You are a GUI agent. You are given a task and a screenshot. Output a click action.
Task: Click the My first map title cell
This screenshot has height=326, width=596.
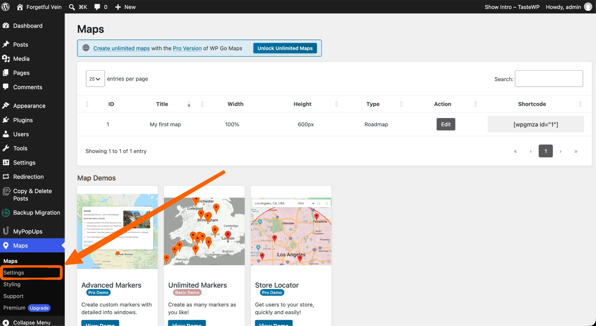165,124
